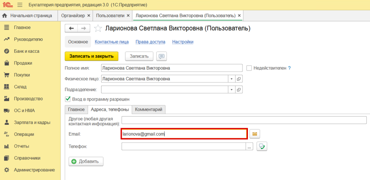This screenshot has height=180, width=370.
Task: Close the Пользователи tab
Action: point(128,16)
